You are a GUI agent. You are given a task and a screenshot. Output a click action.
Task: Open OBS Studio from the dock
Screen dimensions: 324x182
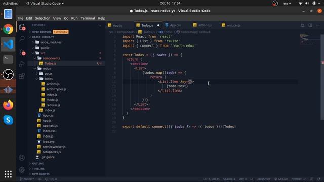point(8,74)
